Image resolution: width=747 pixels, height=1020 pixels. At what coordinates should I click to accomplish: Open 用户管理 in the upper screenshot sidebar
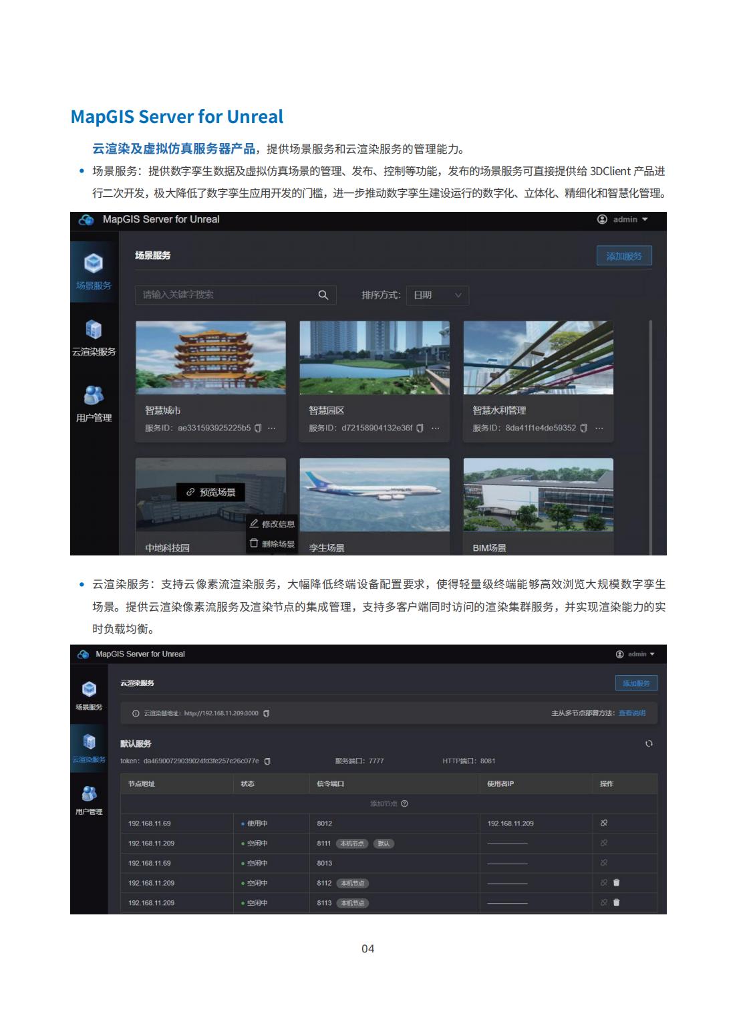pyautogui.click(x=94, y=404)
